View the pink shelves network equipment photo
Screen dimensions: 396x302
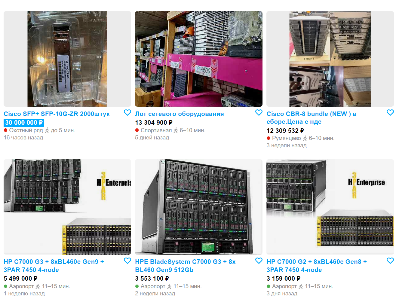point(199,59)
